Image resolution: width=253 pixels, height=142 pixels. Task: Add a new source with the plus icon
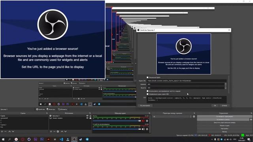[x=51, y=131]
